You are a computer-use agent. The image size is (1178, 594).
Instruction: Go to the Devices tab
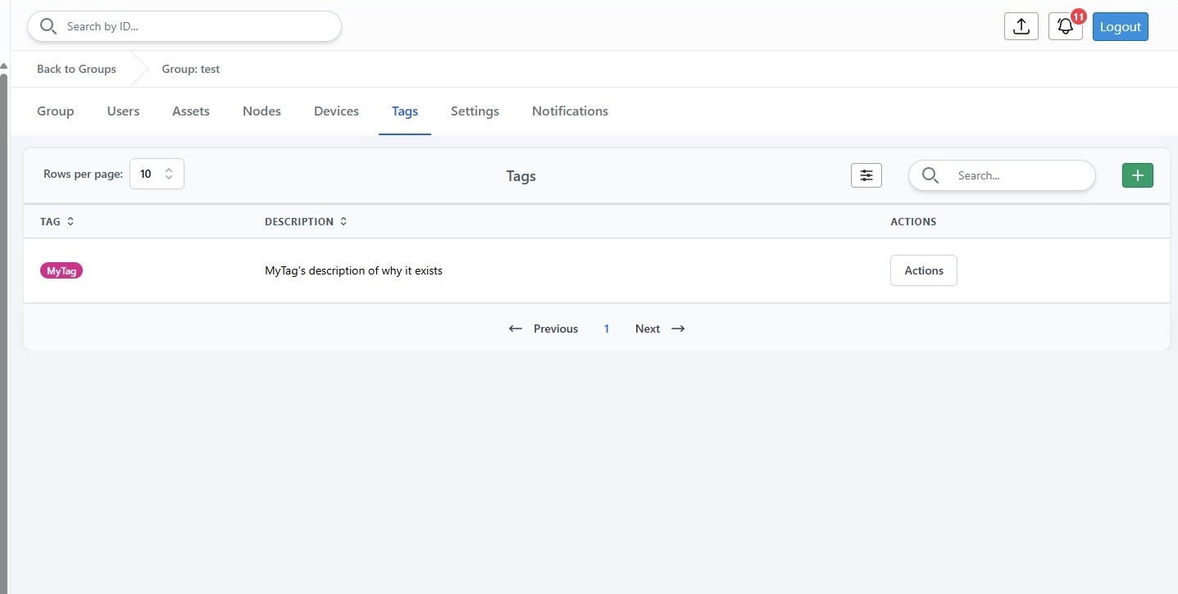point(336,111)
